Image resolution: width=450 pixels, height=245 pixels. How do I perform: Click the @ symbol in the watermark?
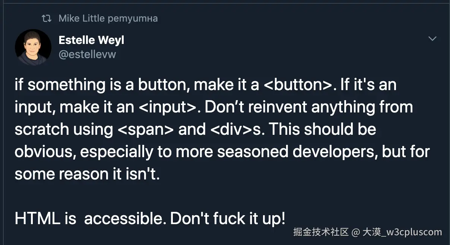click(355, 232)
